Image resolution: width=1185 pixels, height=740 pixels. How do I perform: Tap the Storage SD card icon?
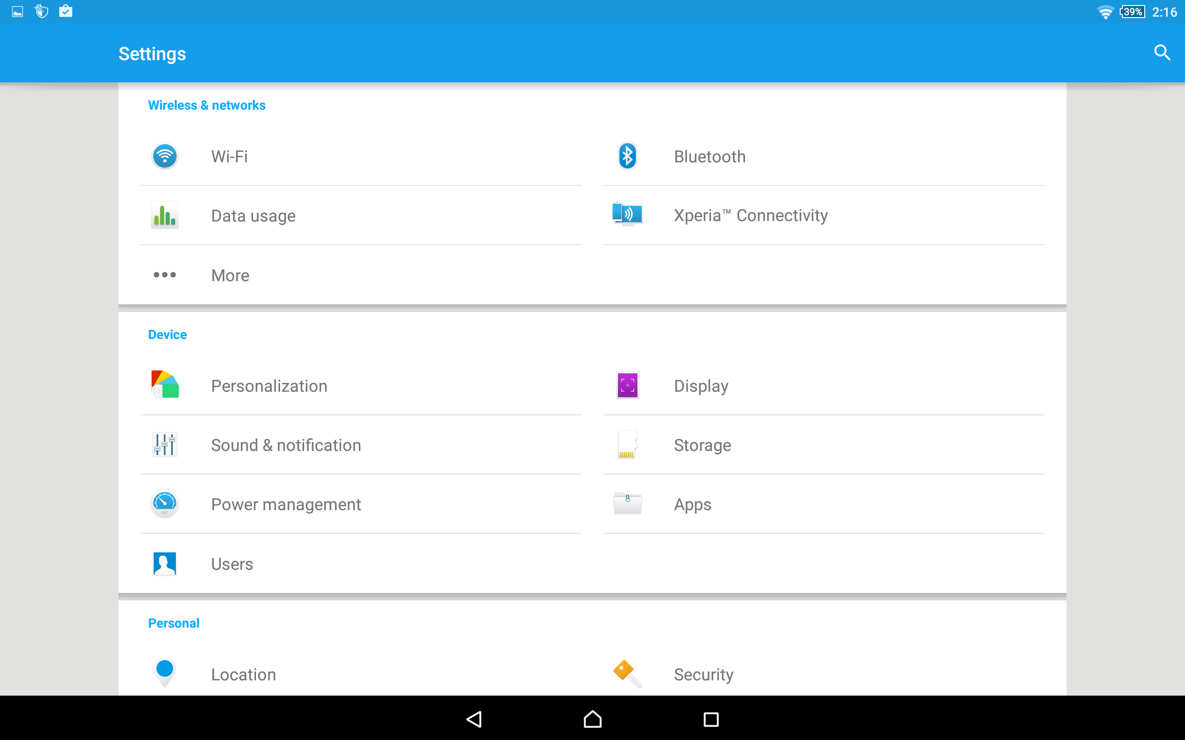pyautogui.click(x=627, y=444)
